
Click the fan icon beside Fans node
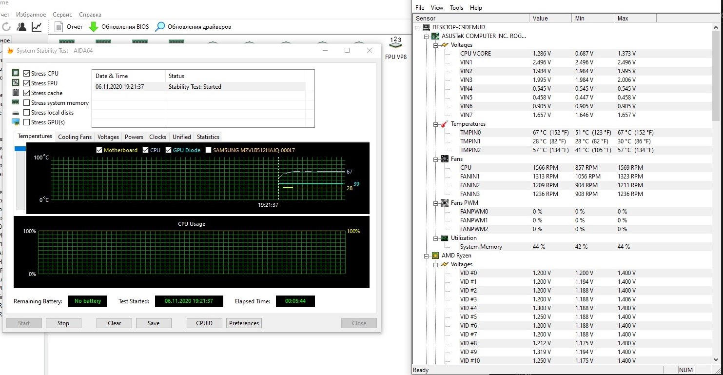coord(445,159)
